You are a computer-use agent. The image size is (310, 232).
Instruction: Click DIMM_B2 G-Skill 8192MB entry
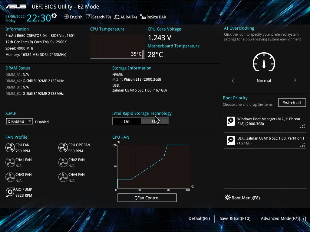tap(35, 94)
